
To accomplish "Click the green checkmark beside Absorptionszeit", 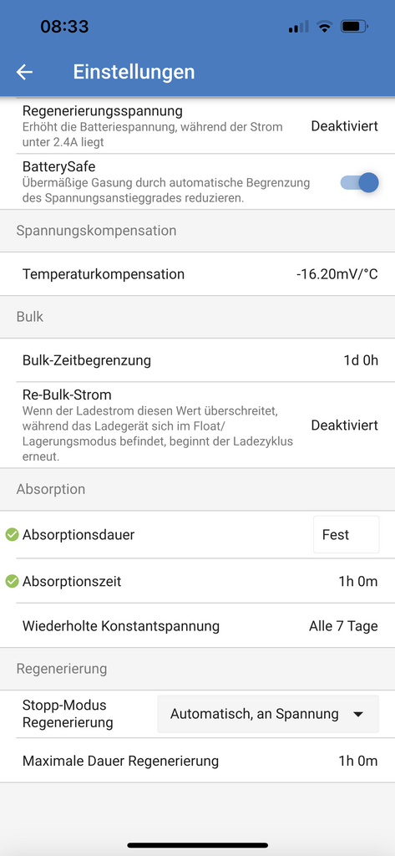I will (12, 582).
